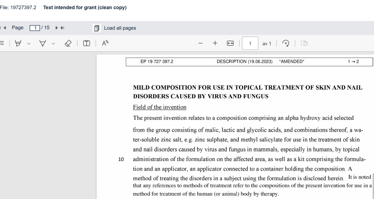Jump to the last page
374x199 pixels.
click(63, 28)
